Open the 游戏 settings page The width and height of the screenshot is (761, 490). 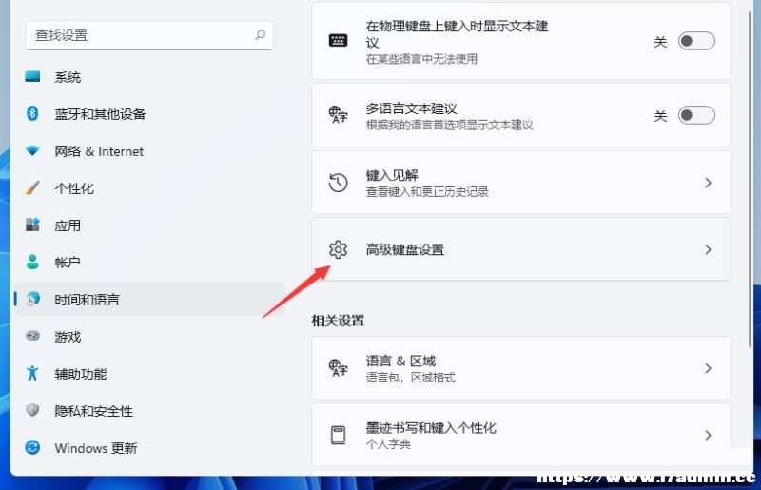pos(149,336)
